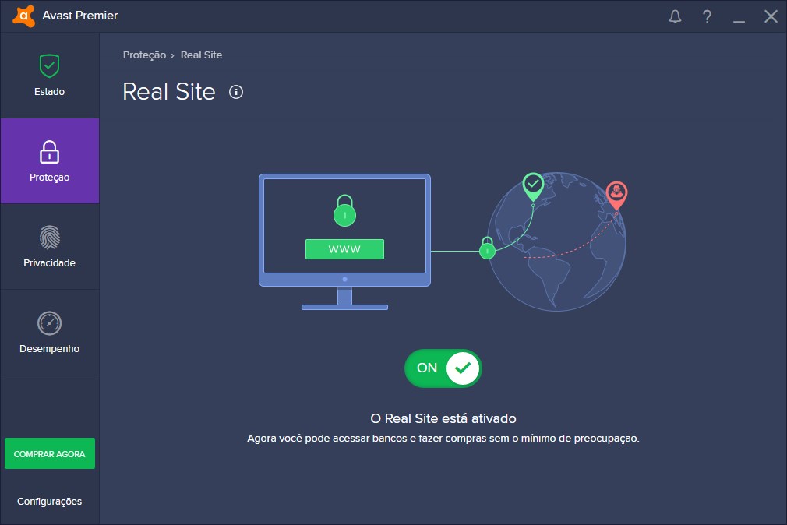Open Configurações in the sidebar
This screenshot has height=525, width=787.
(x=49, y=502)
